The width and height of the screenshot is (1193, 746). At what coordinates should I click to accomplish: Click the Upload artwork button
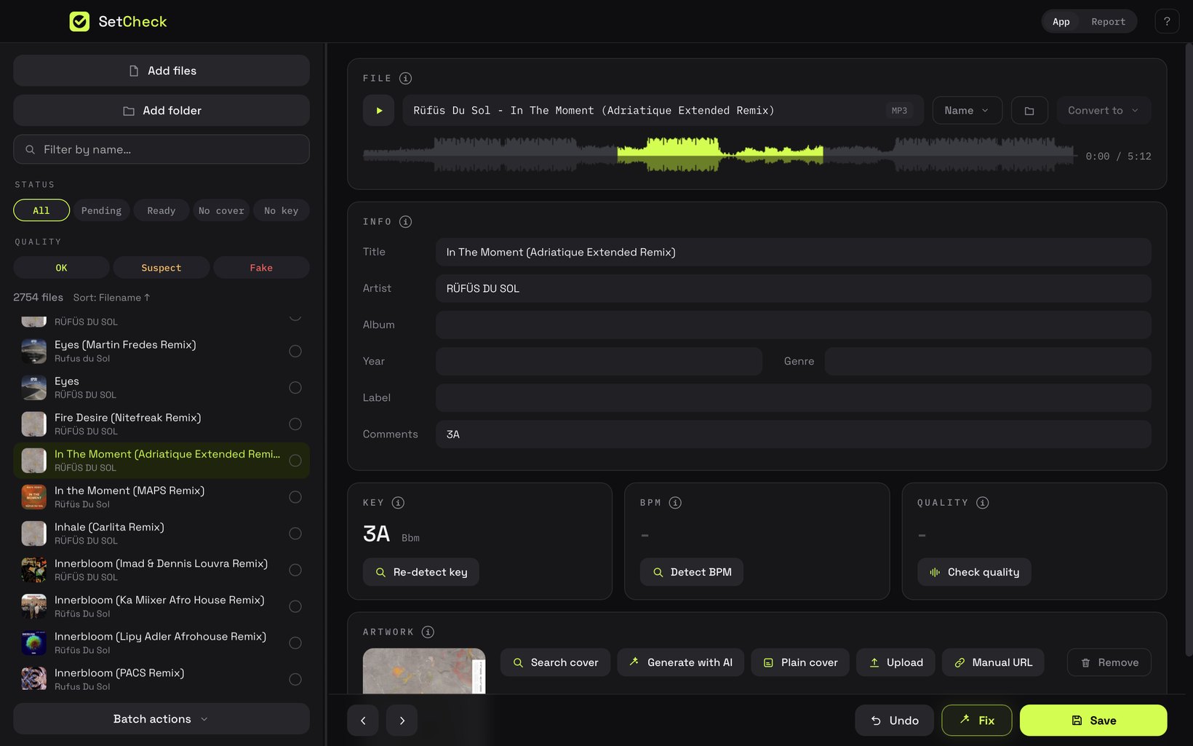(895, 662)
